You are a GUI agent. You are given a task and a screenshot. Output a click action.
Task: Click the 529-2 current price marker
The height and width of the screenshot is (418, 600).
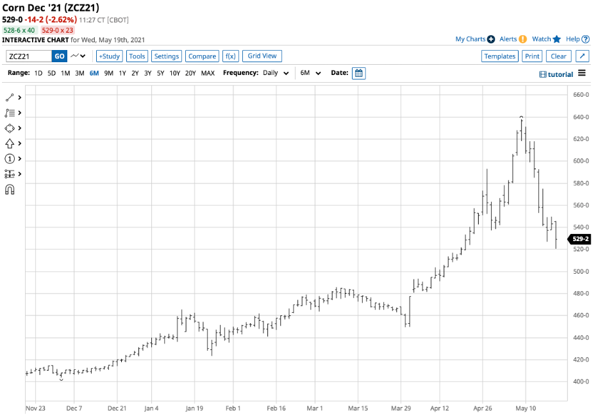point(579,239)
